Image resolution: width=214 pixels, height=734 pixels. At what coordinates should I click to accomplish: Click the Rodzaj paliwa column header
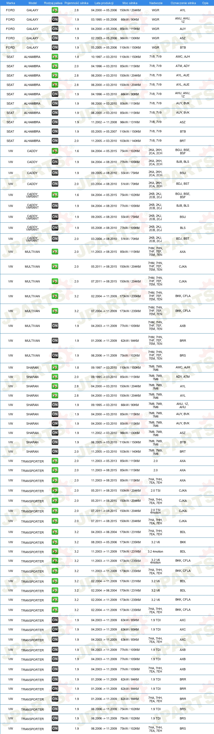(53, 3)
